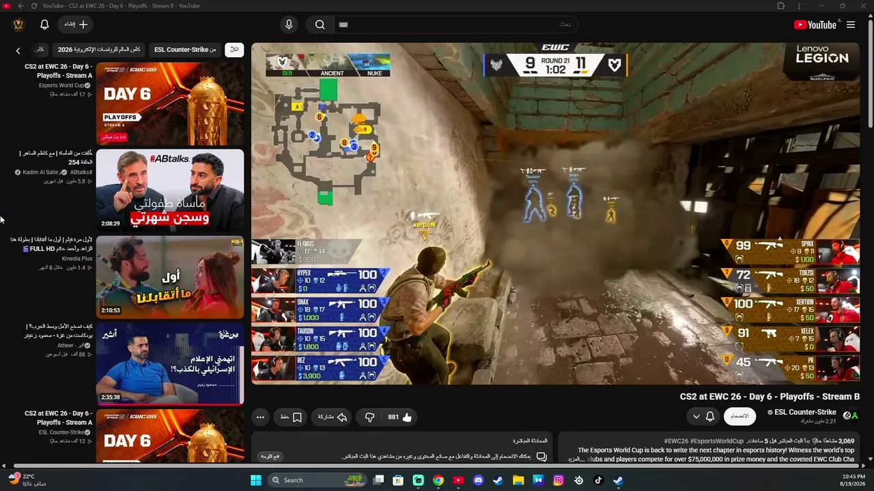This screenshot has width=874, height=491.
Task: Open Google Chrome from the taskbar
Action: point(438,480)
